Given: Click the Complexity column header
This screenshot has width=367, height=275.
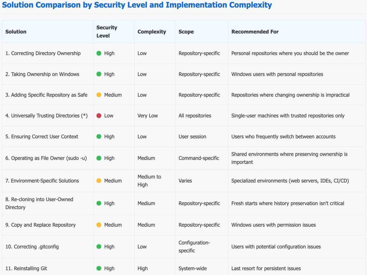Looking at the screenshot, I should coord(152,32).
